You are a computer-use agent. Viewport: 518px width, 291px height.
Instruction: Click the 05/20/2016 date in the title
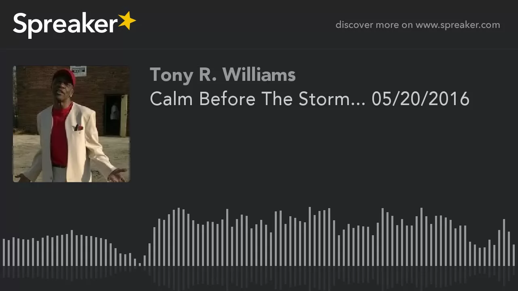420,99
